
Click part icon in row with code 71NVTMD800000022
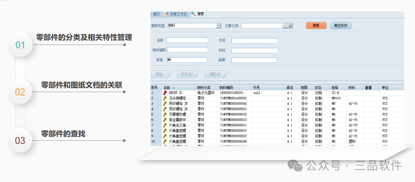point(166,136)
